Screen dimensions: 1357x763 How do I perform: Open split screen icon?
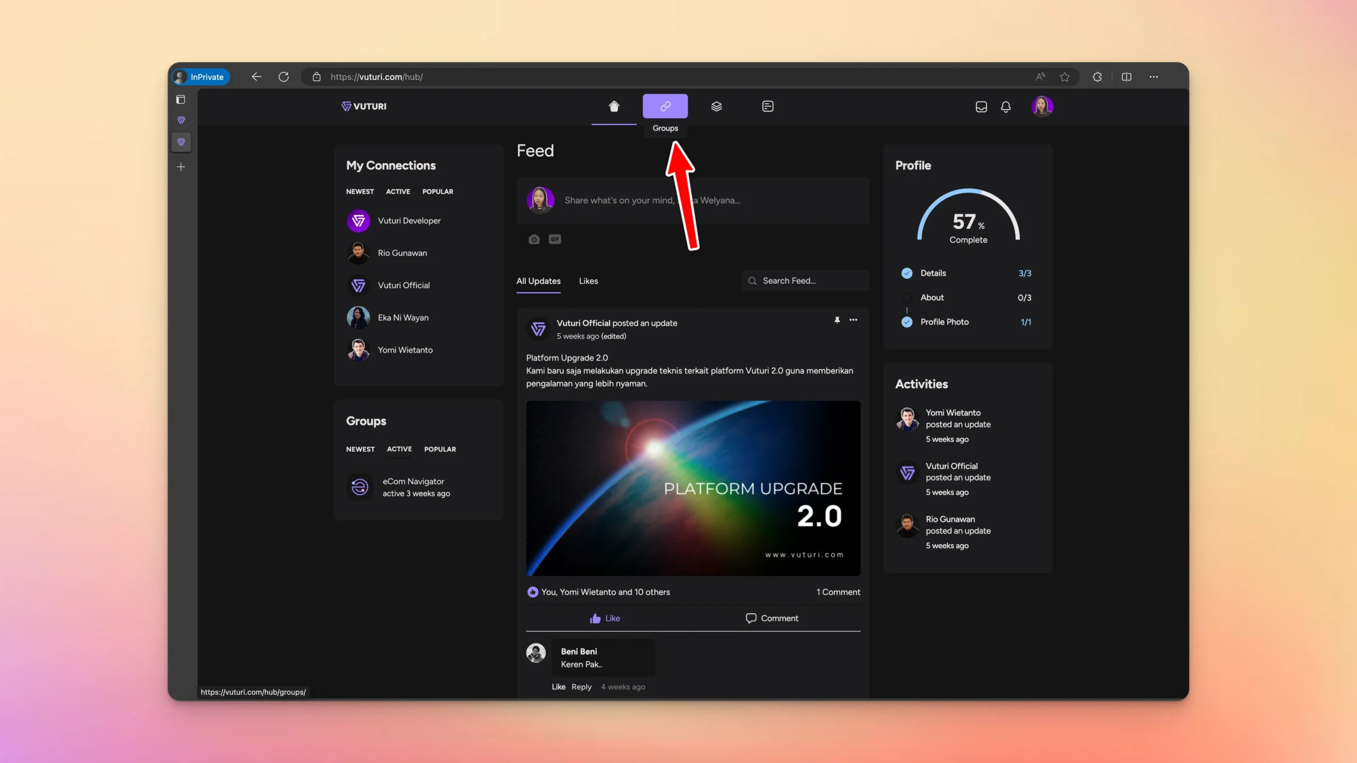(x=1126, y=77)
